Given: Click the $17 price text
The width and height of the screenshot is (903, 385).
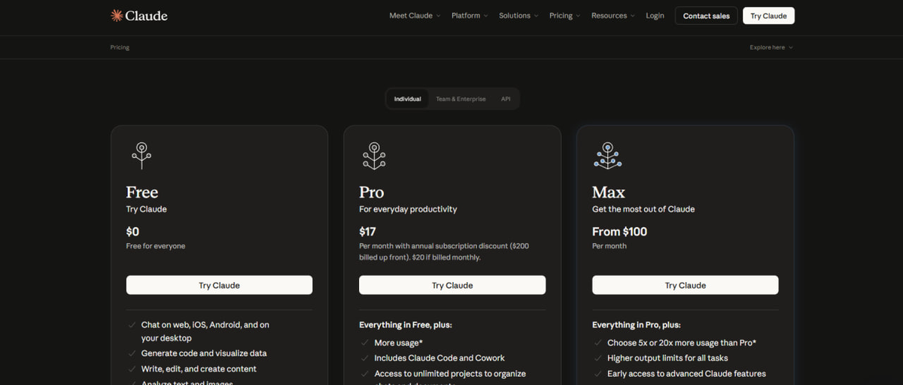Looking at the screenshot, I should [367, 232].
